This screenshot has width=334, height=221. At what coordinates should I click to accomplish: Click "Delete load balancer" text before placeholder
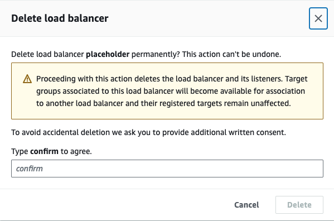(x=47, y=54)
